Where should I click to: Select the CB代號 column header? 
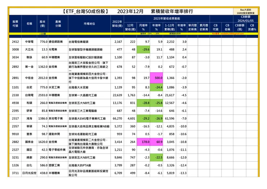(215, 27)
